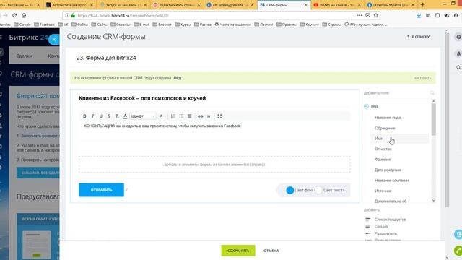Open the Google bookmarks folder
462x260 pixels.
22,25
